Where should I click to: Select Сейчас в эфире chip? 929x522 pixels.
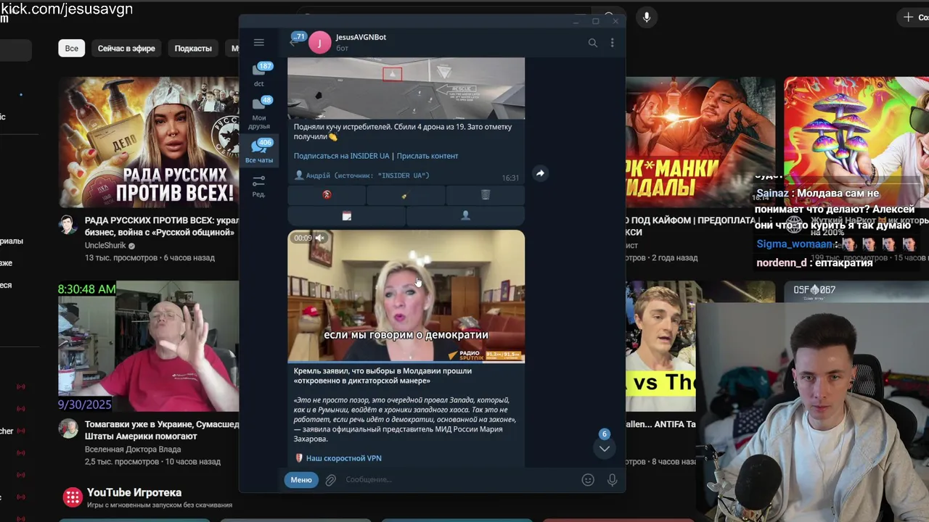(126, 49)
